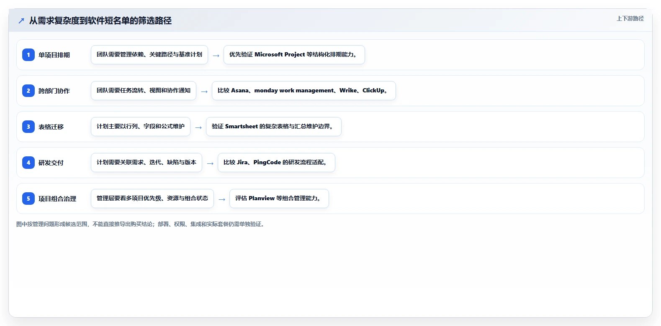Click the box 团队需要任务流转、视图和协作通知
Screen dimensions: 661x326
tap(144, 91)
